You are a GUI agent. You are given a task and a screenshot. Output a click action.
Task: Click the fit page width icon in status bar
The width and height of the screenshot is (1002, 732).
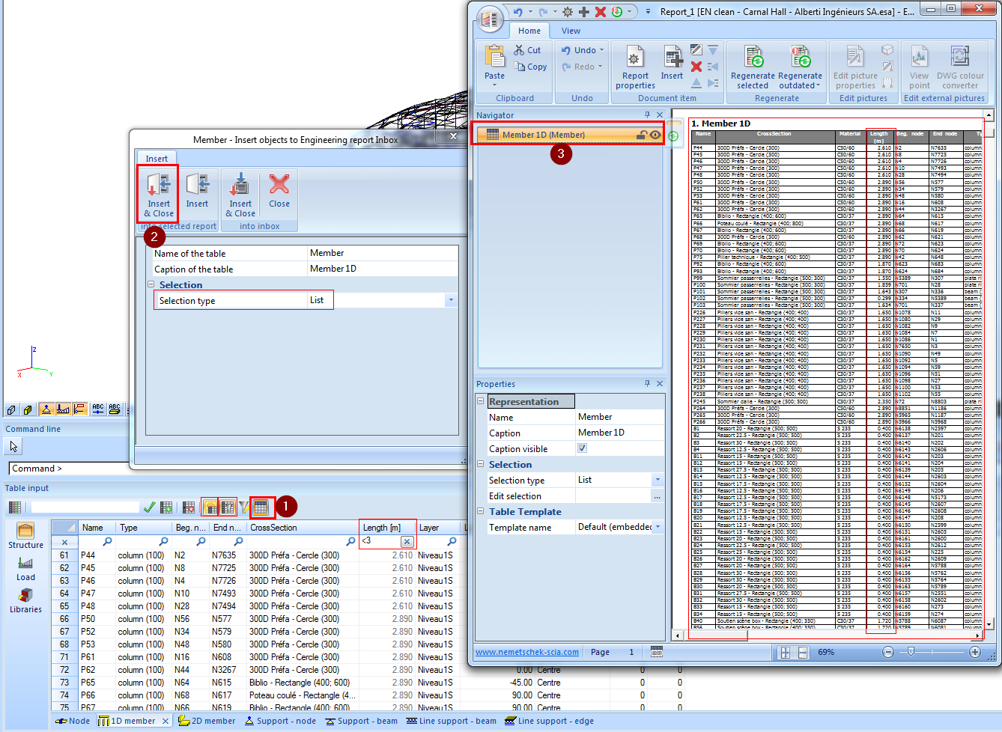tap(802, 653)
